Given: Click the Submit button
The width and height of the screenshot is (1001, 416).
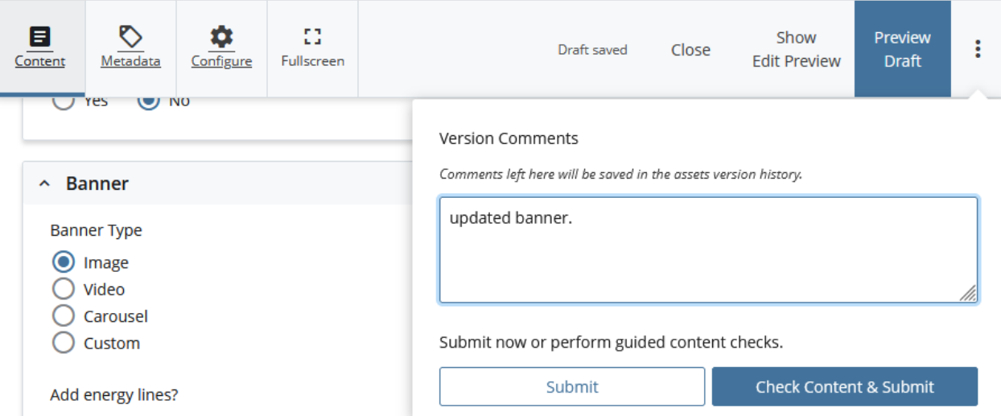Looking at the screenshot, I should point(572,386).
